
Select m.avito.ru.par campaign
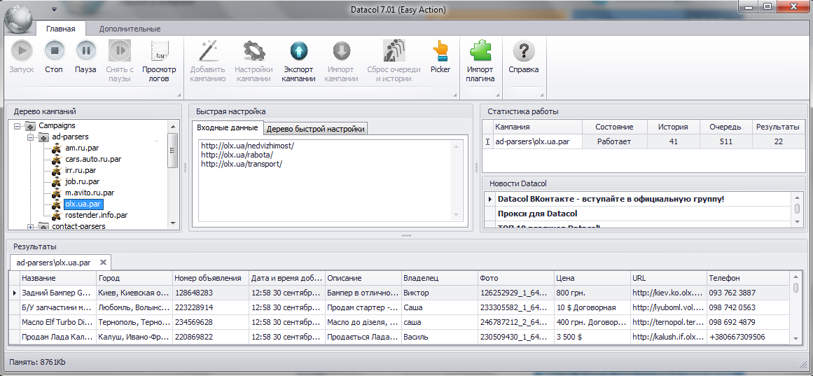click(90, 193)
